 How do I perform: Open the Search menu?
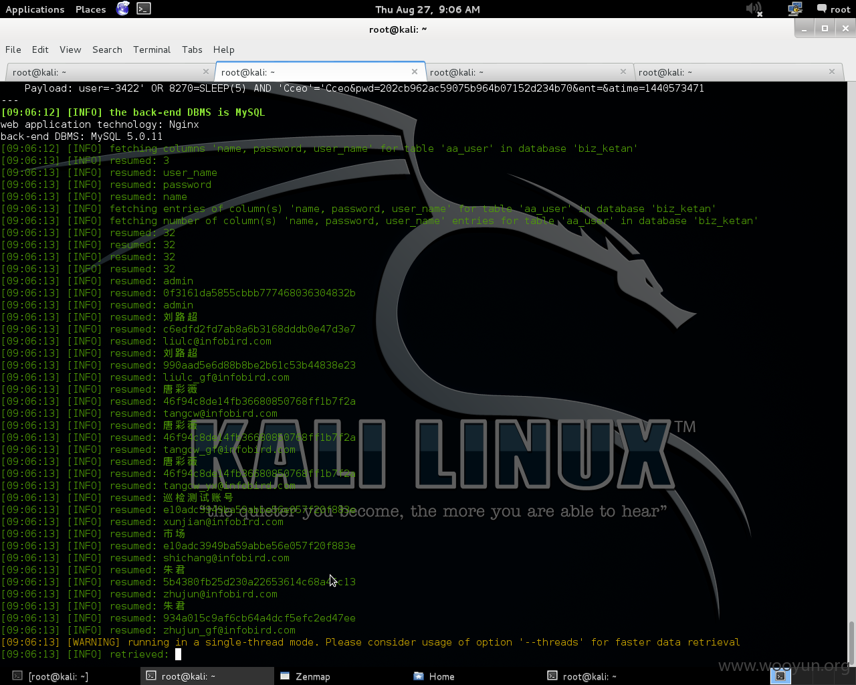[x=107, y=50]
